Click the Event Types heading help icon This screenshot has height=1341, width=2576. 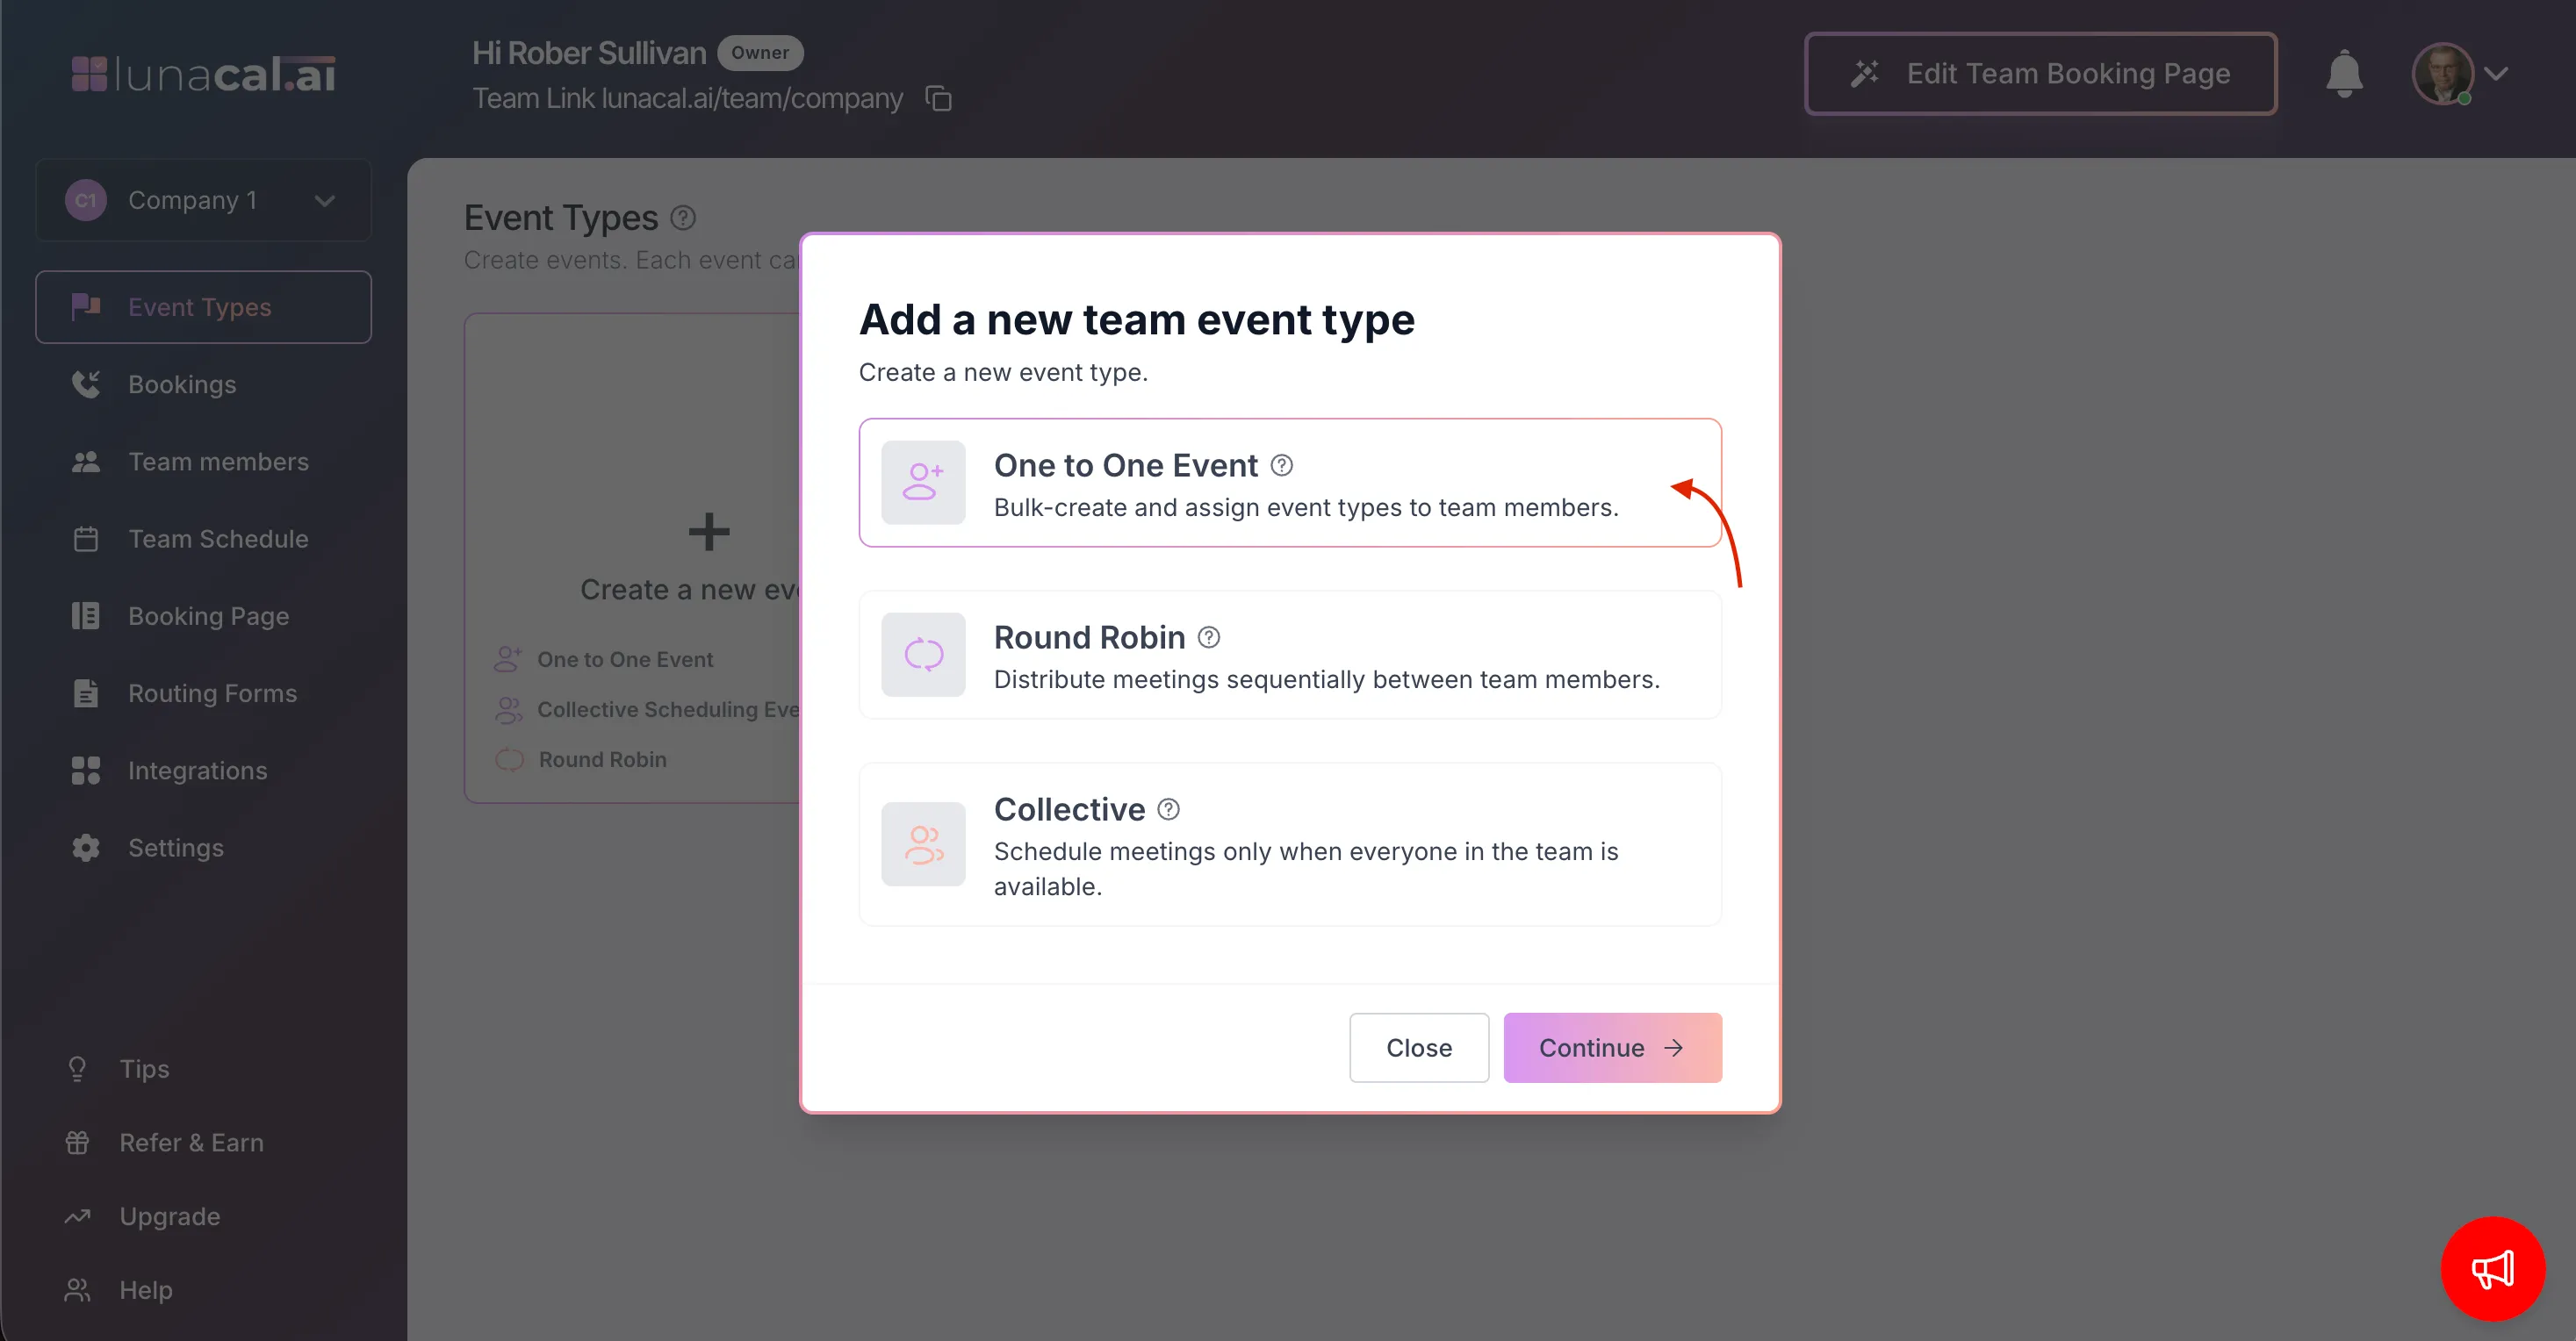683,217
